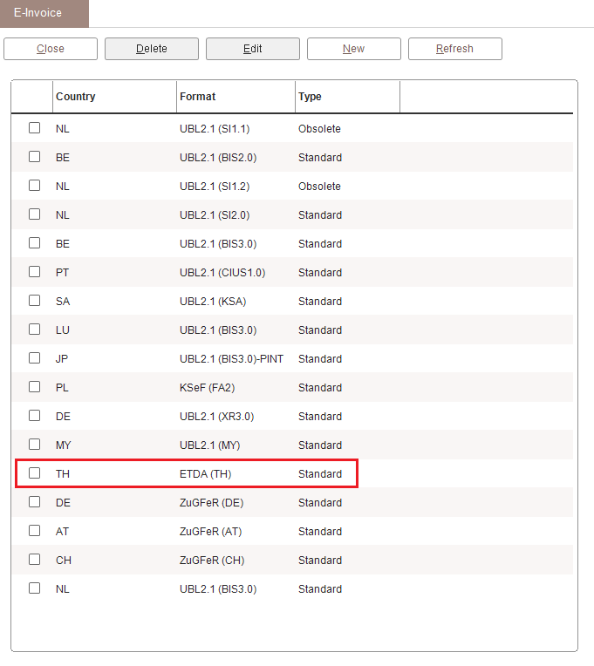This screenshot has width=594, height=666.
Task: Select the UBL2.1 (CIUS1.0) row checkbox
Action: pyautogui.click(x=35, y=272)
